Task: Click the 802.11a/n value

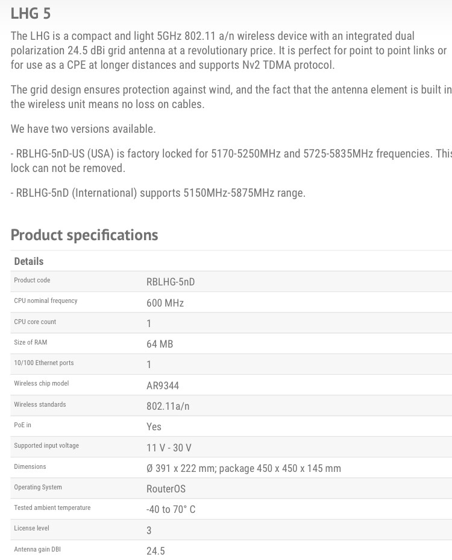Action: tap(168, 406)
